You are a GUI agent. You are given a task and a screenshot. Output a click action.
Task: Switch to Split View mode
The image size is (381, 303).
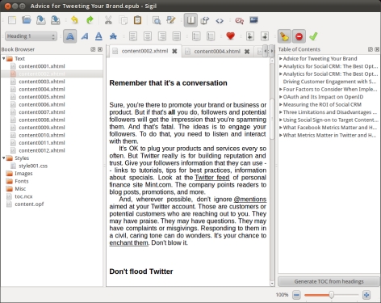click(205, 20)
